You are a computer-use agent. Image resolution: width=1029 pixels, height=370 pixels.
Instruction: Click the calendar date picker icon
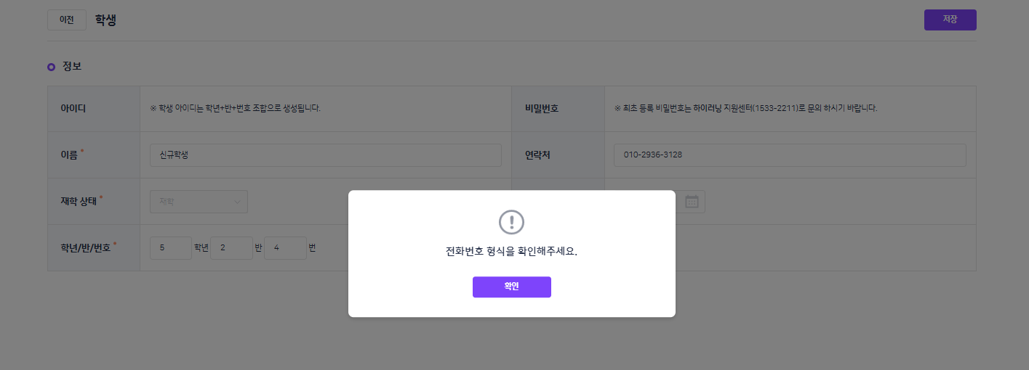[692, 202]
